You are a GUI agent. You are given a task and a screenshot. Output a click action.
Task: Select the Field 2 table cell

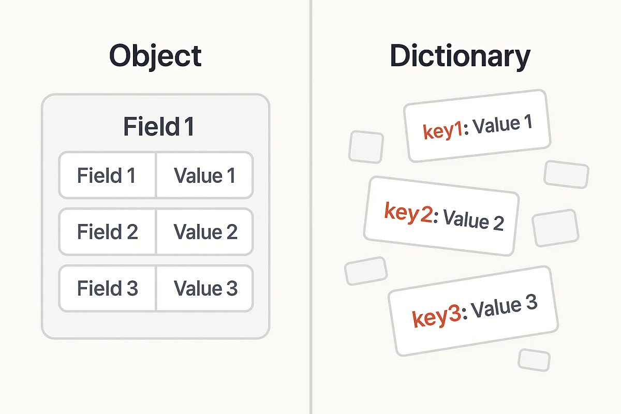(x=107, y=232)
